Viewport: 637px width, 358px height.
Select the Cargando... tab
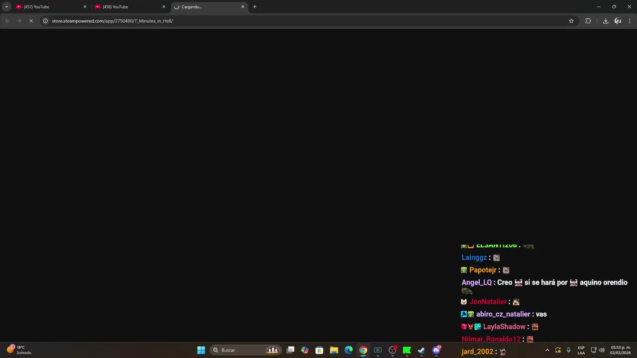tap(208, 7)
